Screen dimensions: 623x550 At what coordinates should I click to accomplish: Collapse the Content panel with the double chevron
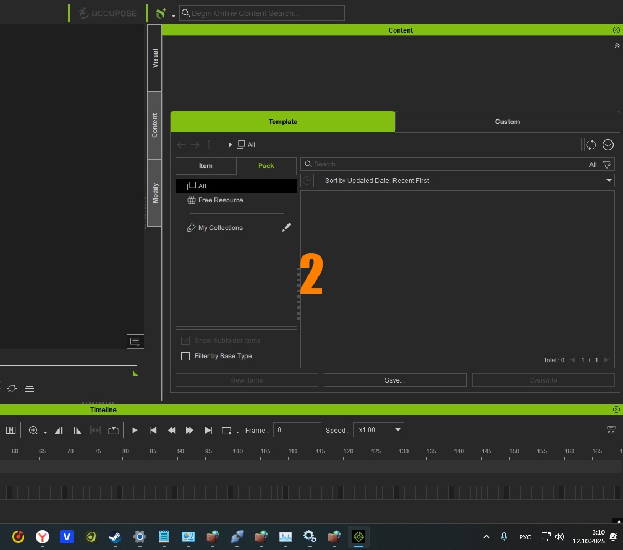pos(617,46)
